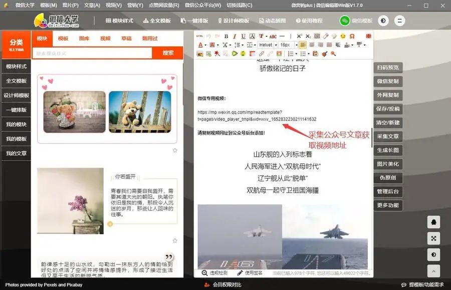
Task: Open the emoji smiley picker
Action: click(x=343, y=36)
